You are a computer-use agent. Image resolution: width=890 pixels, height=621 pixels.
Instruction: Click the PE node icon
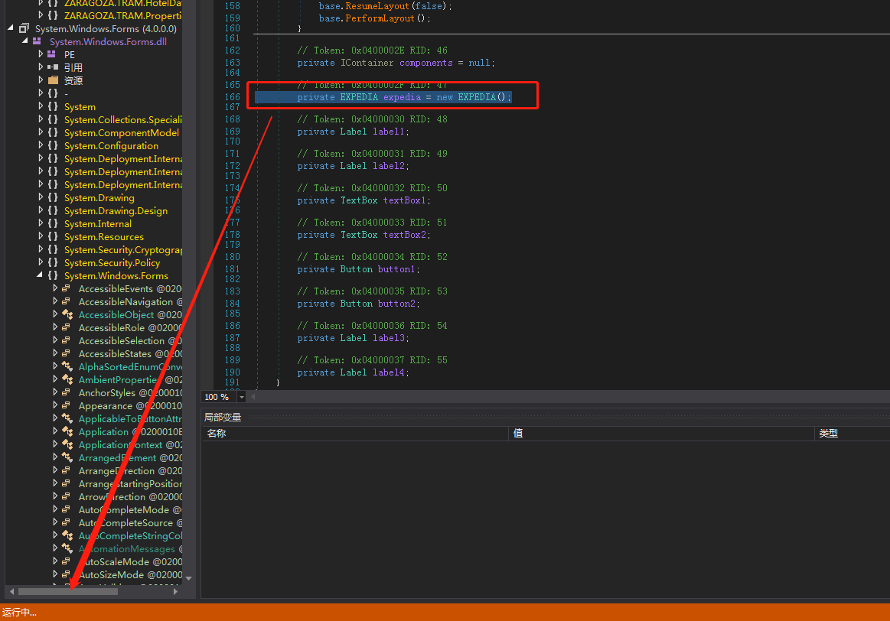[51, 54]
